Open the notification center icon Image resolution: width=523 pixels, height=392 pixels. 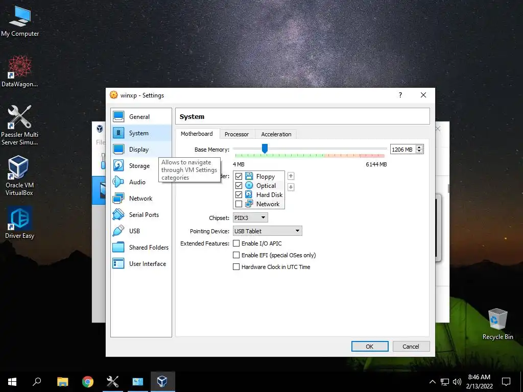pos(506,382)
